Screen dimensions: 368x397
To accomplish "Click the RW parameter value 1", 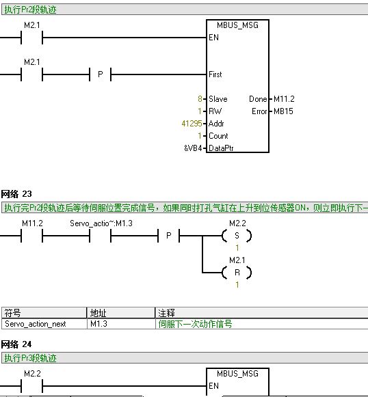I will click(x=200, y=111).
